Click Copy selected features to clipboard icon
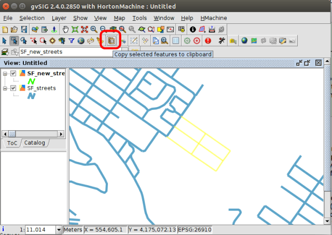Viewport: 332px width, 235px height. pyautogui.click(x=110, y=40)
